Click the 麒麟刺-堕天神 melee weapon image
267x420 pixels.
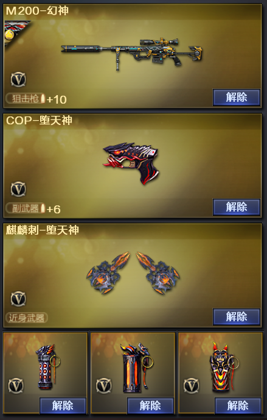(133, 272)
